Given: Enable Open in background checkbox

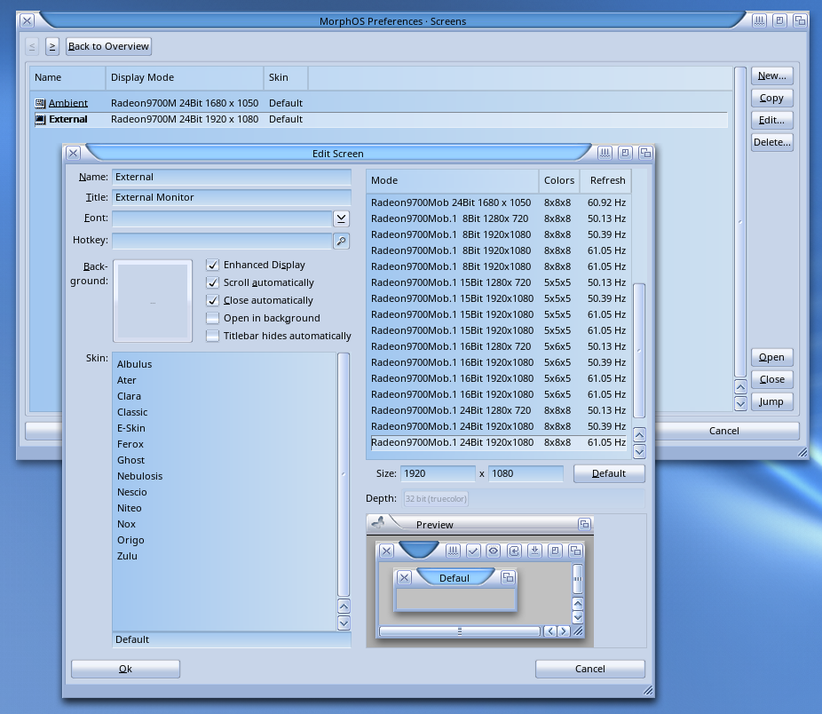Looking at the screenshot, I should coord(212,318).
